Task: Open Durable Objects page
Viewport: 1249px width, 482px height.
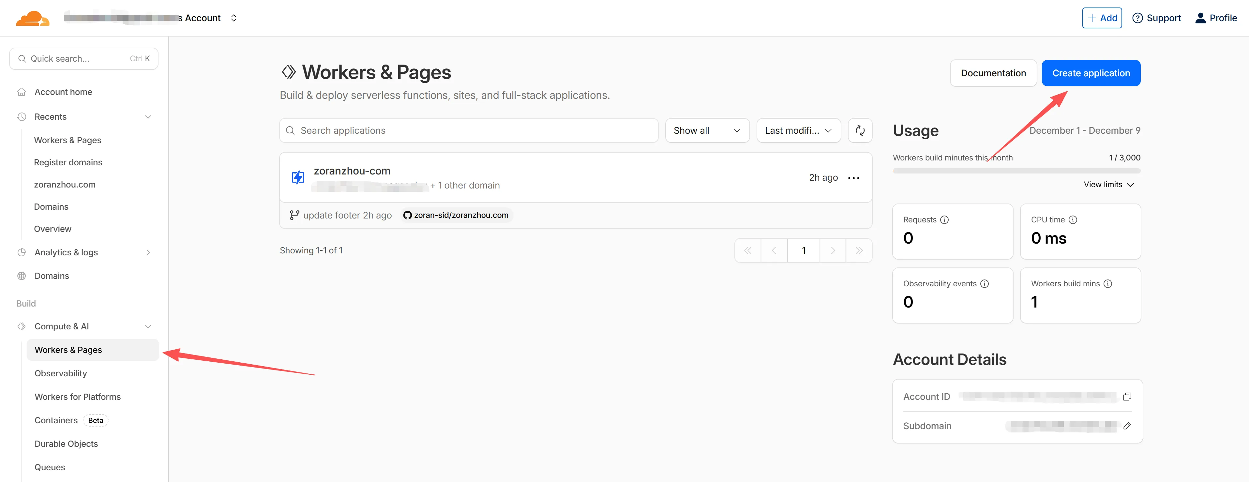Action: click(66, 444)
